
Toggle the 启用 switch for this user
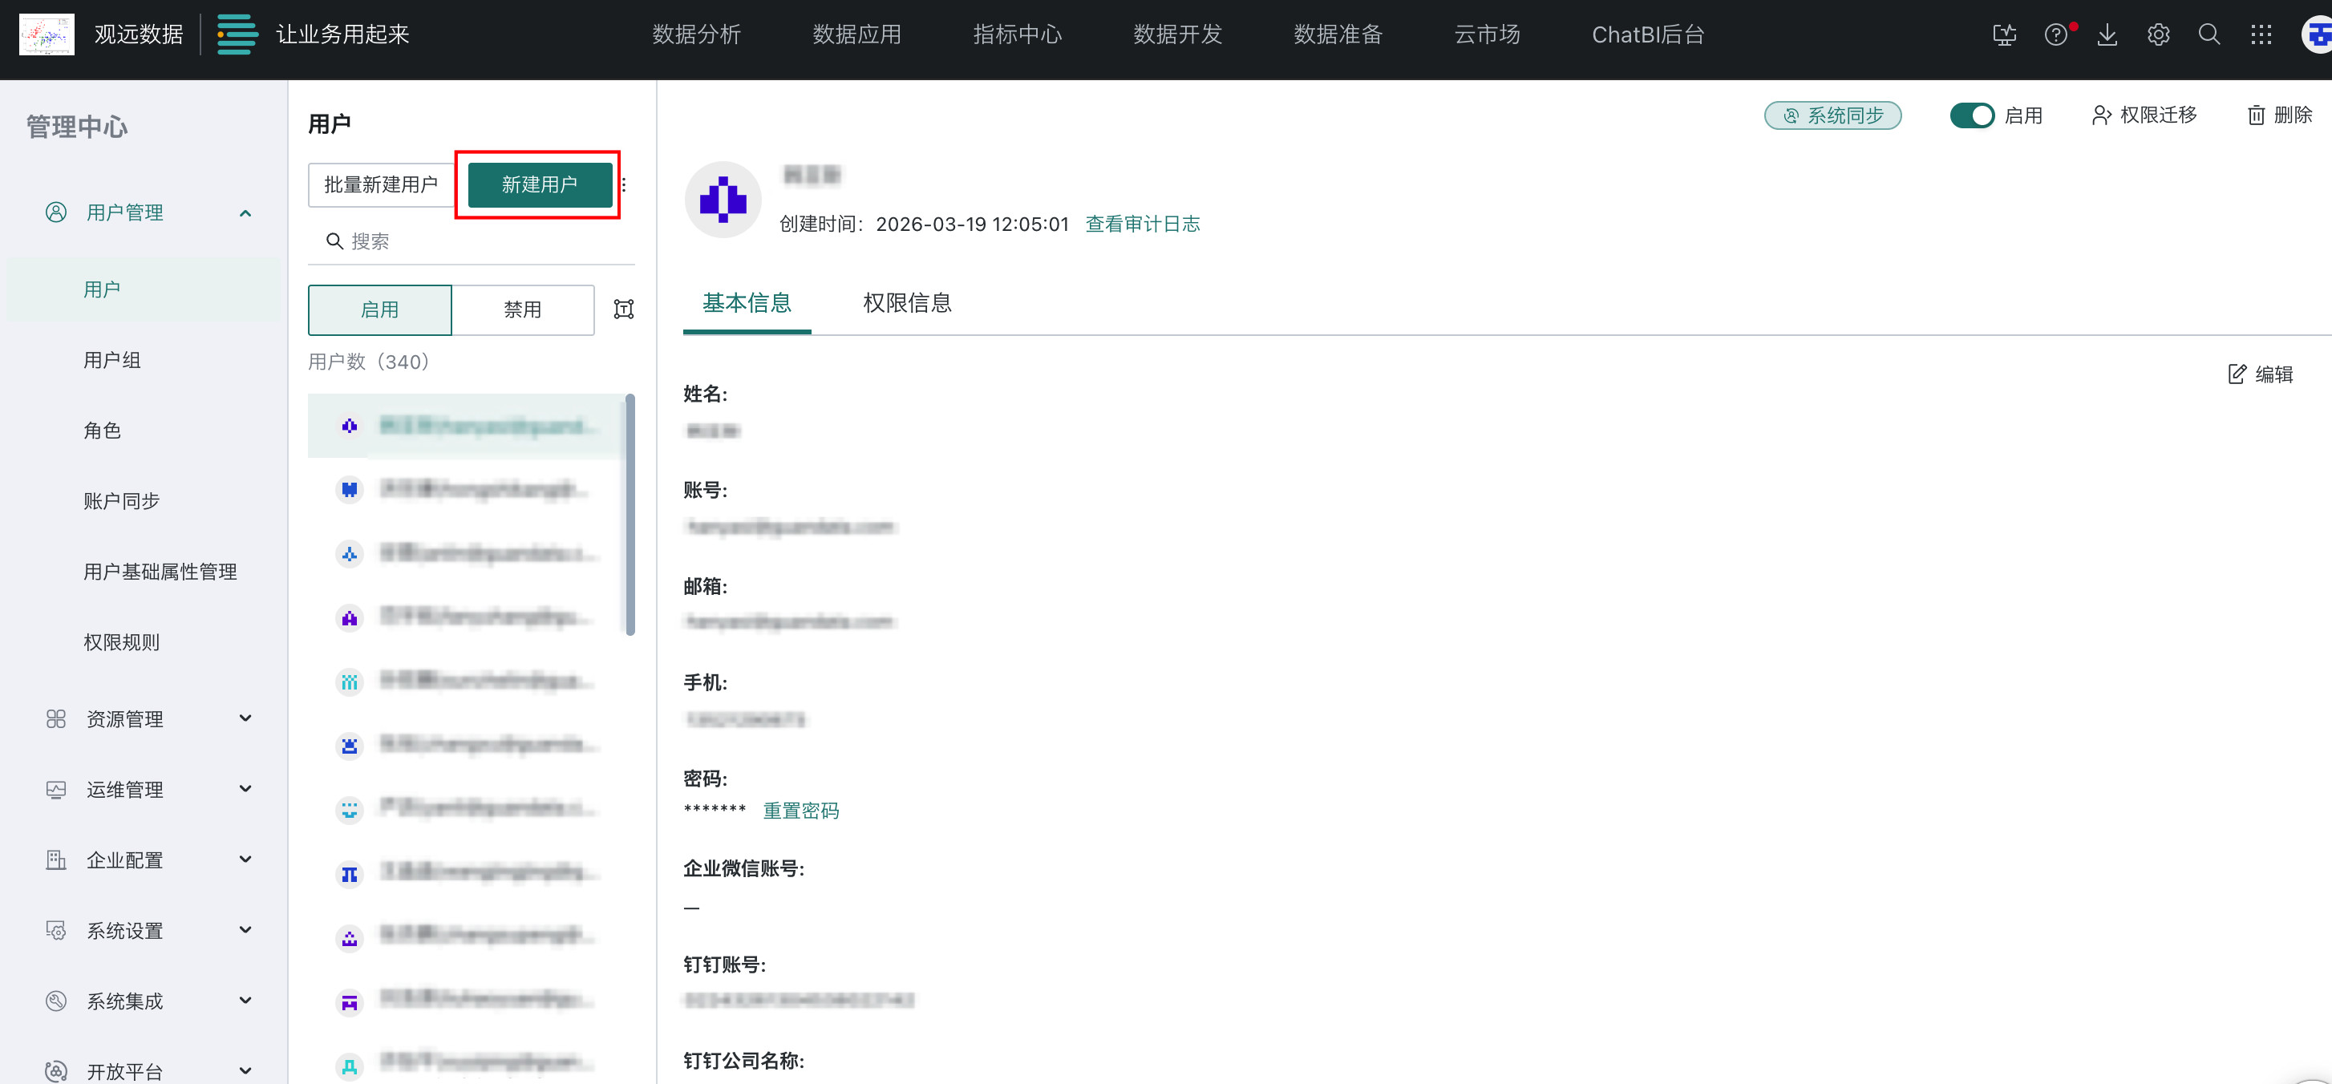[1972, 115]
